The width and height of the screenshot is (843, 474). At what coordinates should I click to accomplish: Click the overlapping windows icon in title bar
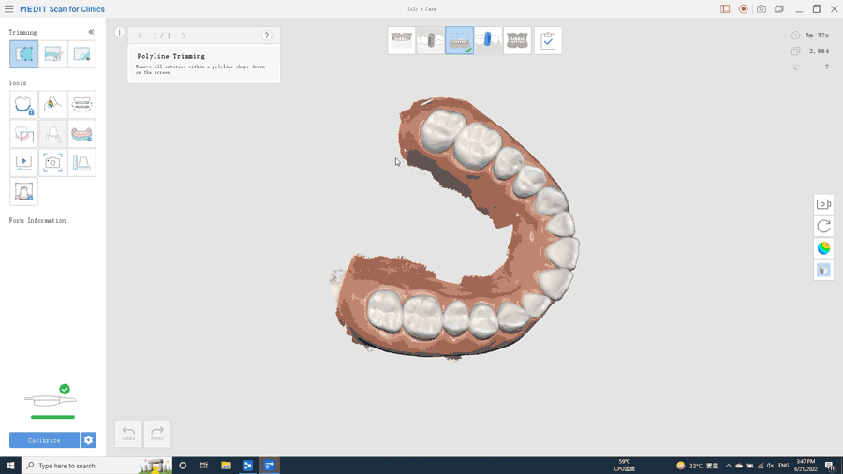pos(779,9)
